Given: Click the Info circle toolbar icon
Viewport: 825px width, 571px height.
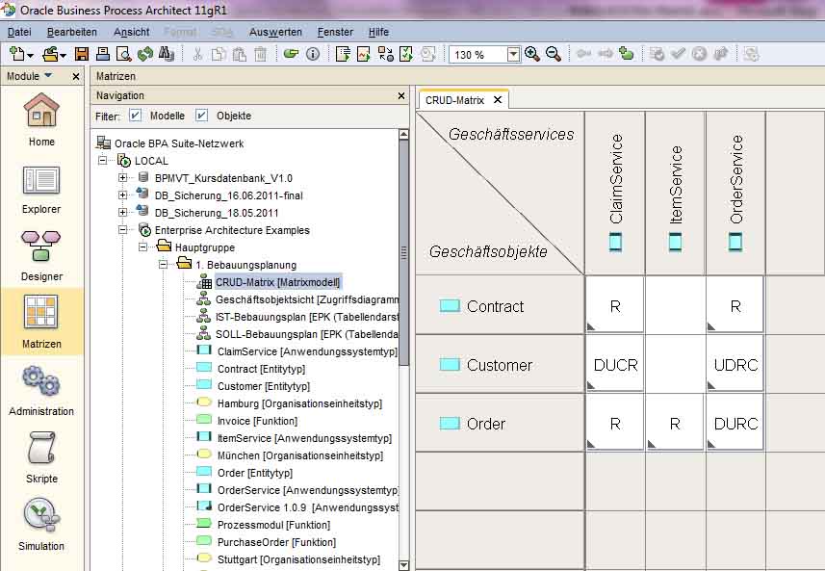Looking at the screenshot, I should pyautogui.click(x=313, y=54).
